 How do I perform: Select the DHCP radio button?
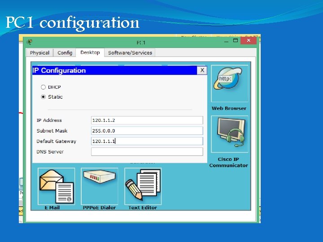(x=43, y=87)
